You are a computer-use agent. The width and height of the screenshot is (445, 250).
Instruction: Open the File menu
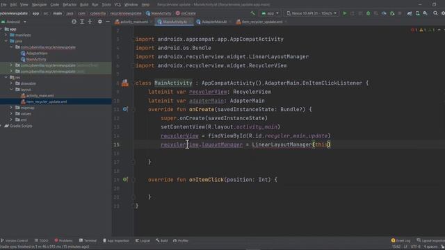coord(3,5)
